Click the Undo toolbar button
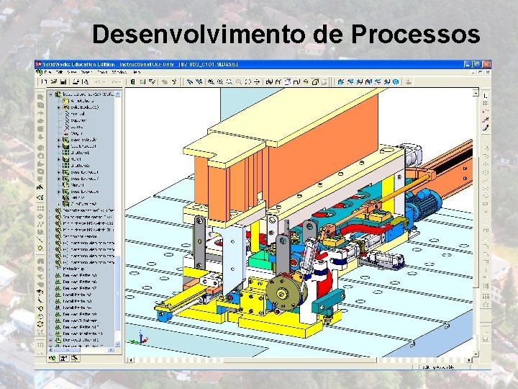 [x=98, y=81]
